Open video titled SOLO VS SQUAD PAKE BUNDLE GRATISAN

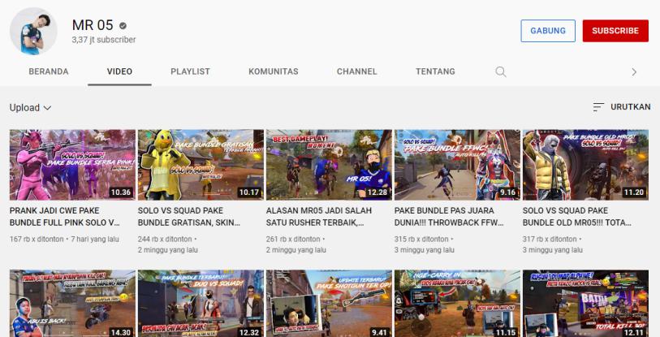click(x=188, y=217)
